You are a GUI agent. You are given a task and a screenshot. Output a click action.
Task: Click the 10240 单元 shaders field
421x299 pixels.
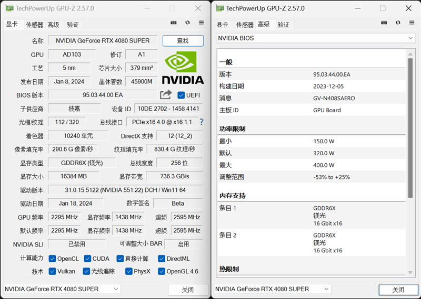coord(78,136)
